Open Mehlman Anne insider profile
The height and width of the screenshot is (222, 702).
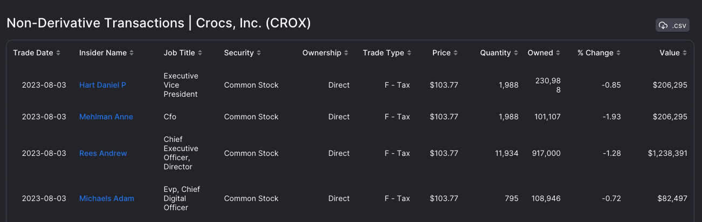[x=106, y=117]
